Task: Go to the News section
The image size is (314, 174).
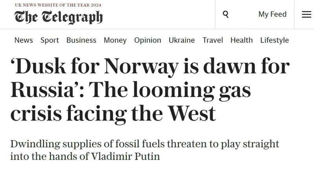Action: pos(24,40)
